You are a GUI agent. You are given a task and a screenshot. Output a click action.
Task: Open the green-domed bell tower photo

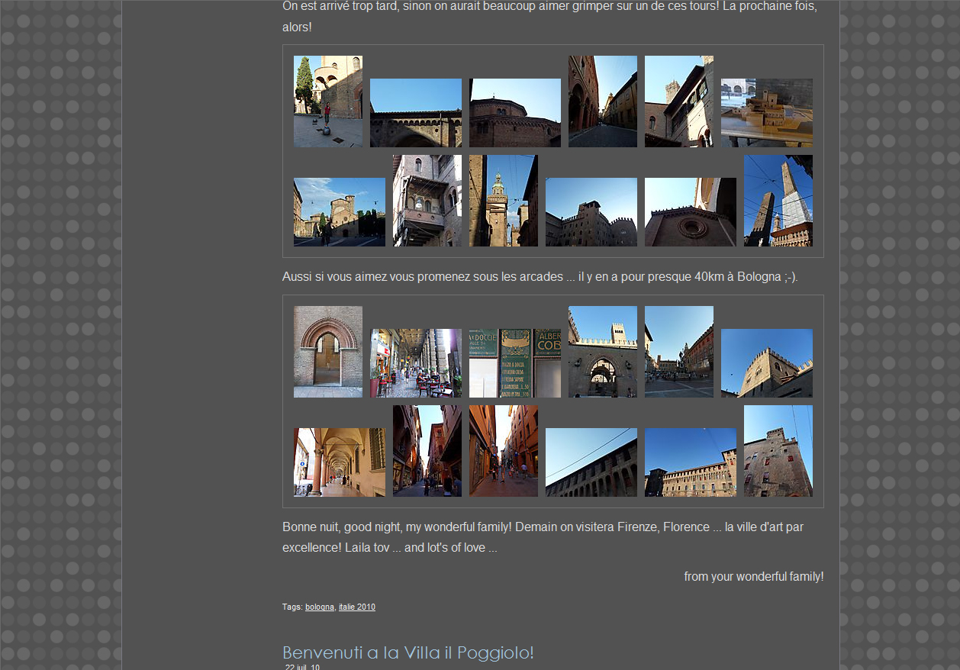pos(503,201)
